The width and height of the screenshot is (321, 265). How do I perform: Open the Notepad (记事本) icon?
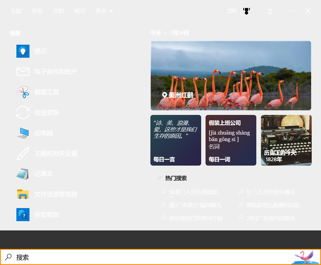pyautogui.click(x=23, y=174)
